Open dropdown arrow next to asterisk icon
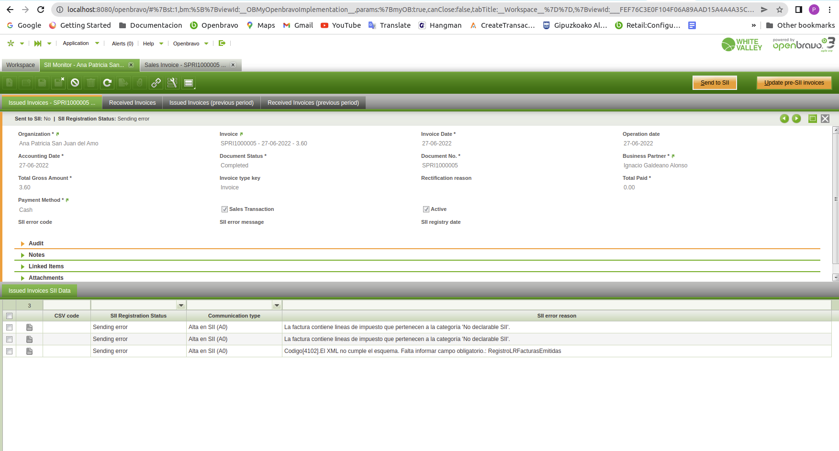This screenshot has height=451, width=839. pos(22,44)
